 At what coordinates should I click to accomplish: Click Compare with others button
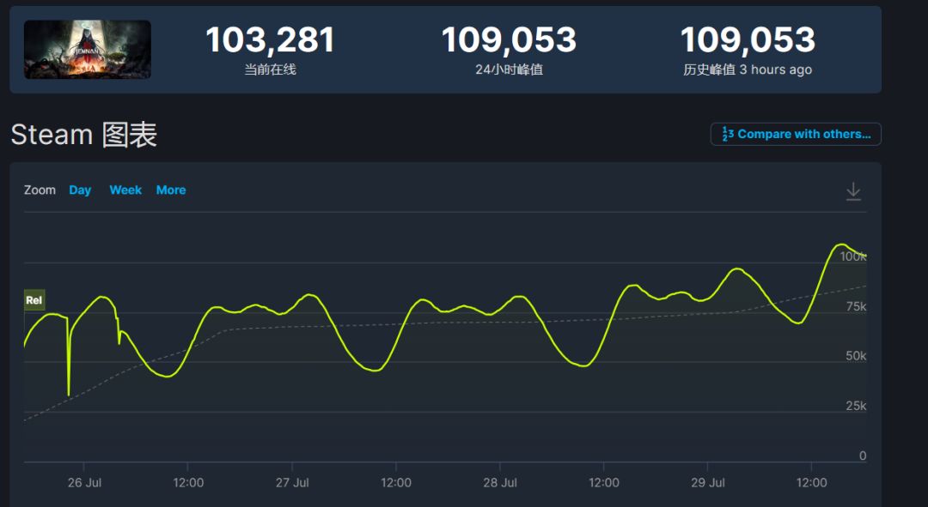coord(796,134)
